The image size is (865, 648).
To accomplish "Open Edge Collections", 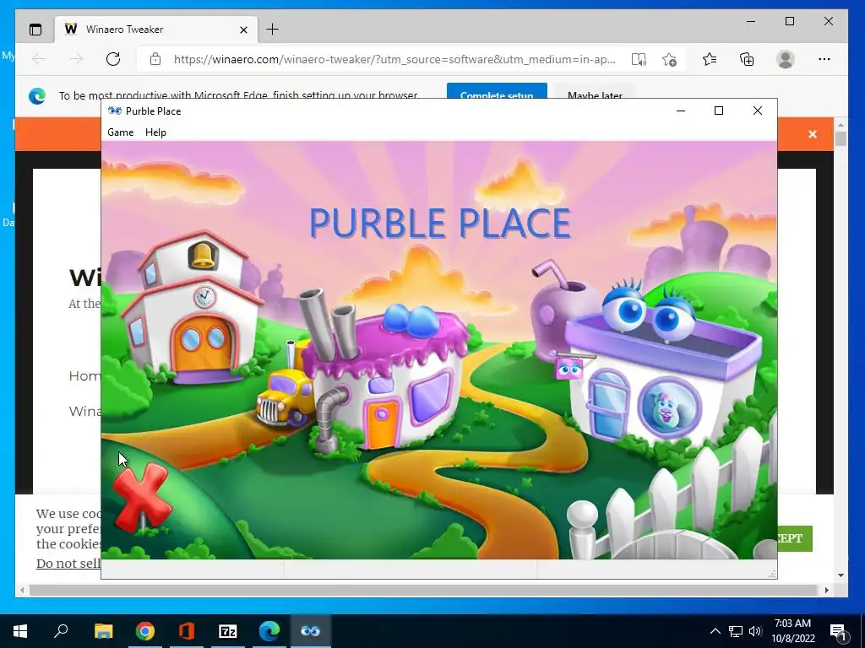I will click(747, 59).
